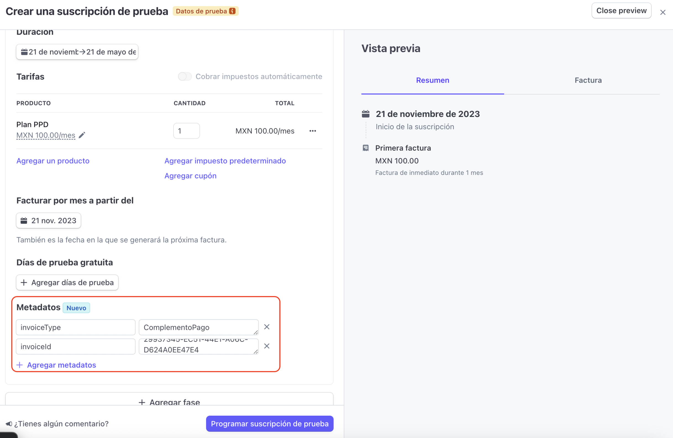Remove the invoiceType metadata row

coord(267,327)
